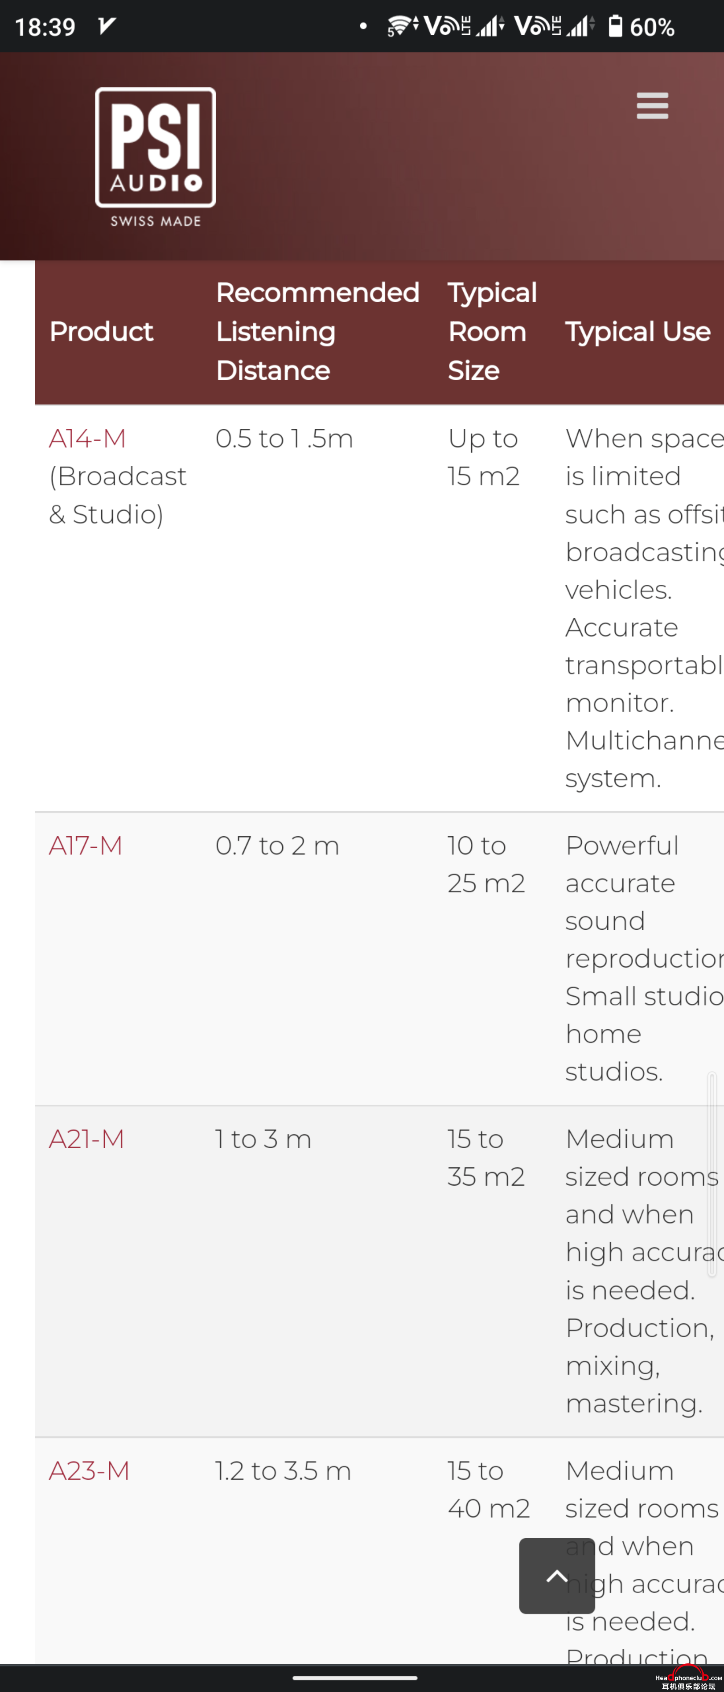Tap the Product column header

click(102, 332)
